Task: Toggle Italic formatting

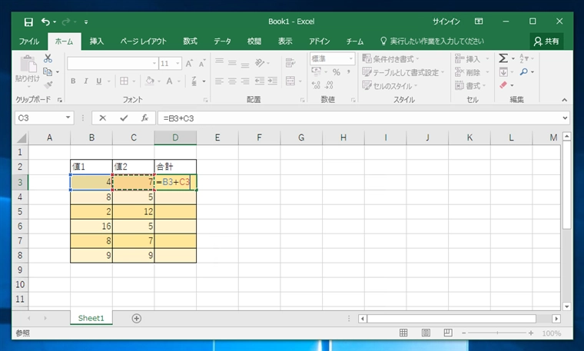Action: pyautogui.click(x=85, y=81)
